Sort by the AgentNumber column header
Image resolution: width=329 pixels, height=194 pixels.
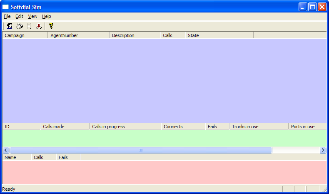pos(79,35)
